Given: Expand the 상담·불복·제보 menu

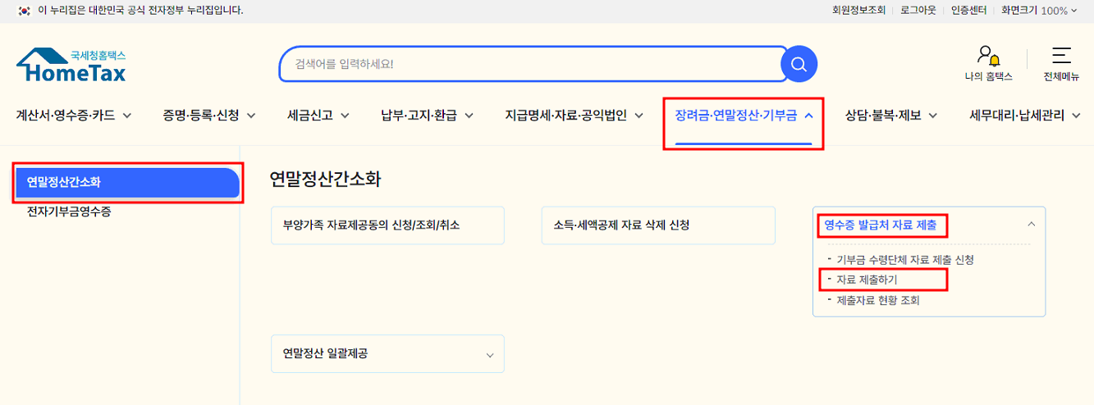Looking at the screenshot, I should pyautogui.click(x=891, y=116).
